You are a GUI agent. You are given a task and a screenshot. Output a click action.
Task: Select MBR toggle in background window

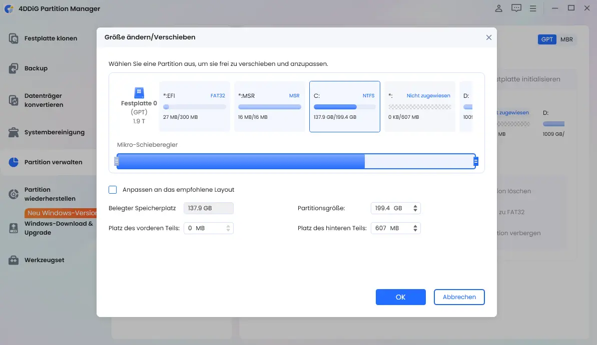tap(566, 39)
